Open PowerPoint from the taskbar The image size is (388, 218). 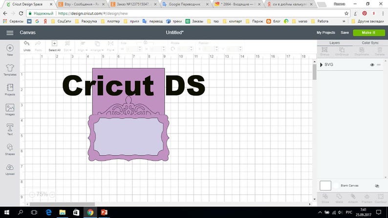tap(104, 212)
